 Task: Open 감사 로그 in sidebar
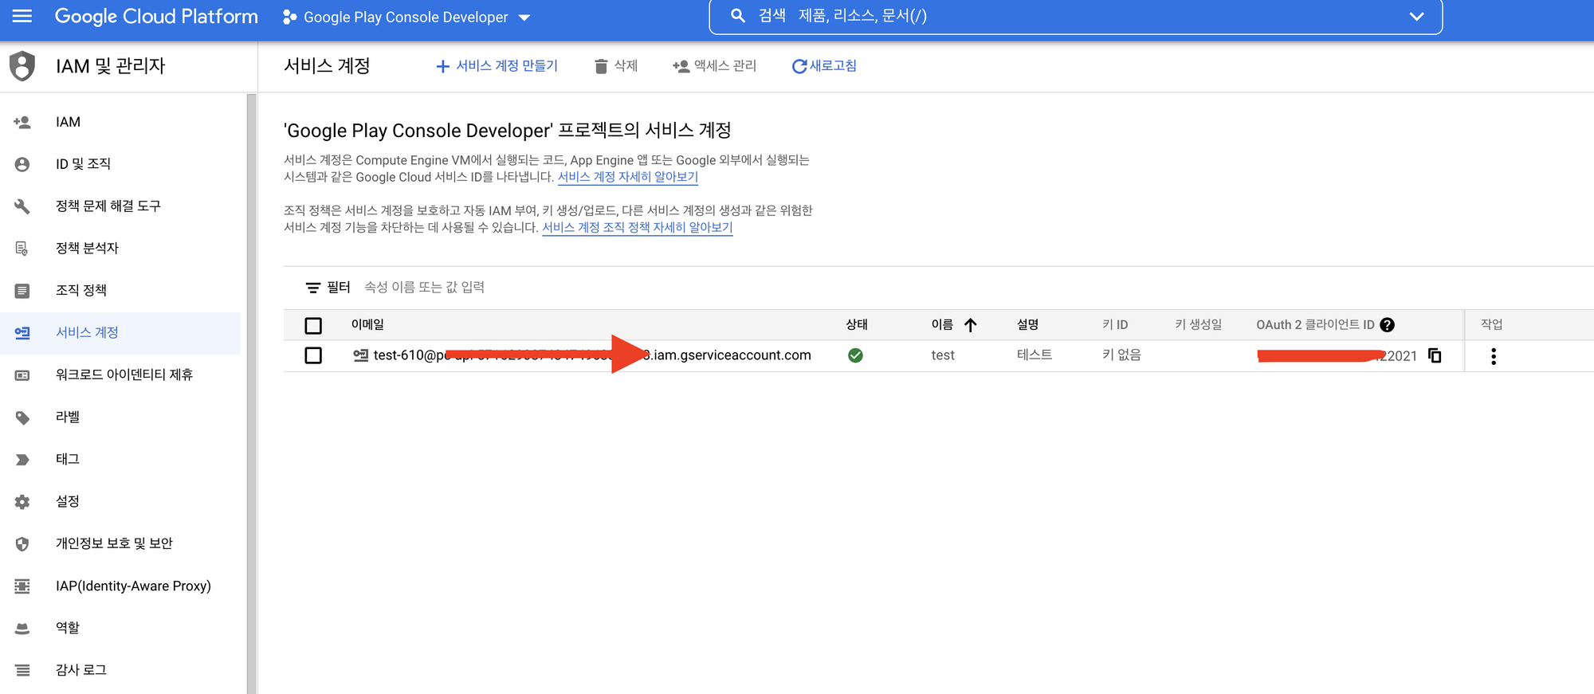[x=80, y=670]
